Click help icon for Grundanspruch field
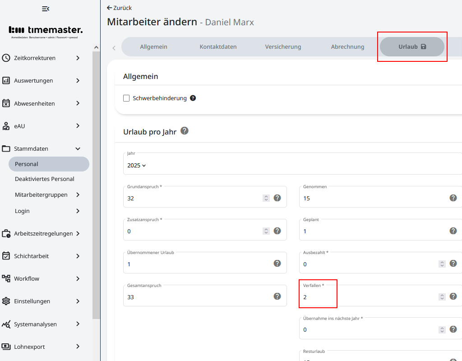462x361 pixels. (277, 198)
